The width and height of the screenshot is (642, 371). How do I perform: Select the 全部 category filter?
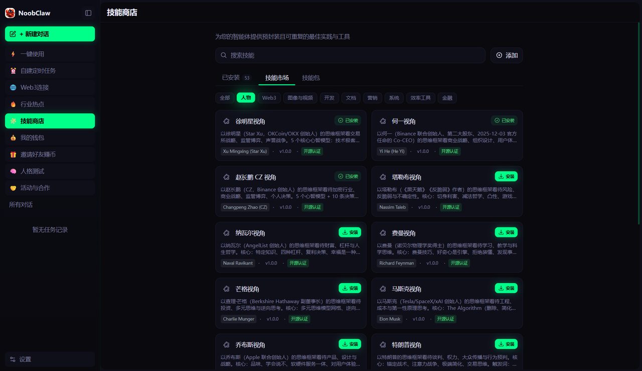click(225, 98)
